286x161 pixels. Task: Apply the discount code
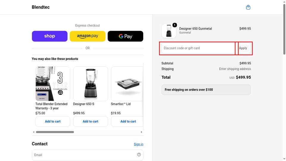[243, 48]
